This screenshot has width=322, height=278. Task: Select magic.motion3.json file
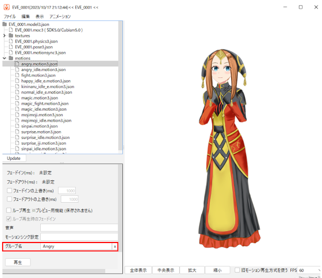coord(39,98)
